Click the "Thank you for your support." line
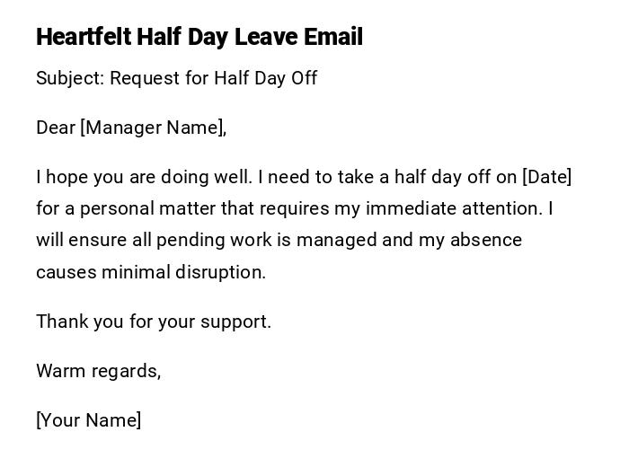 click(154, 322)
